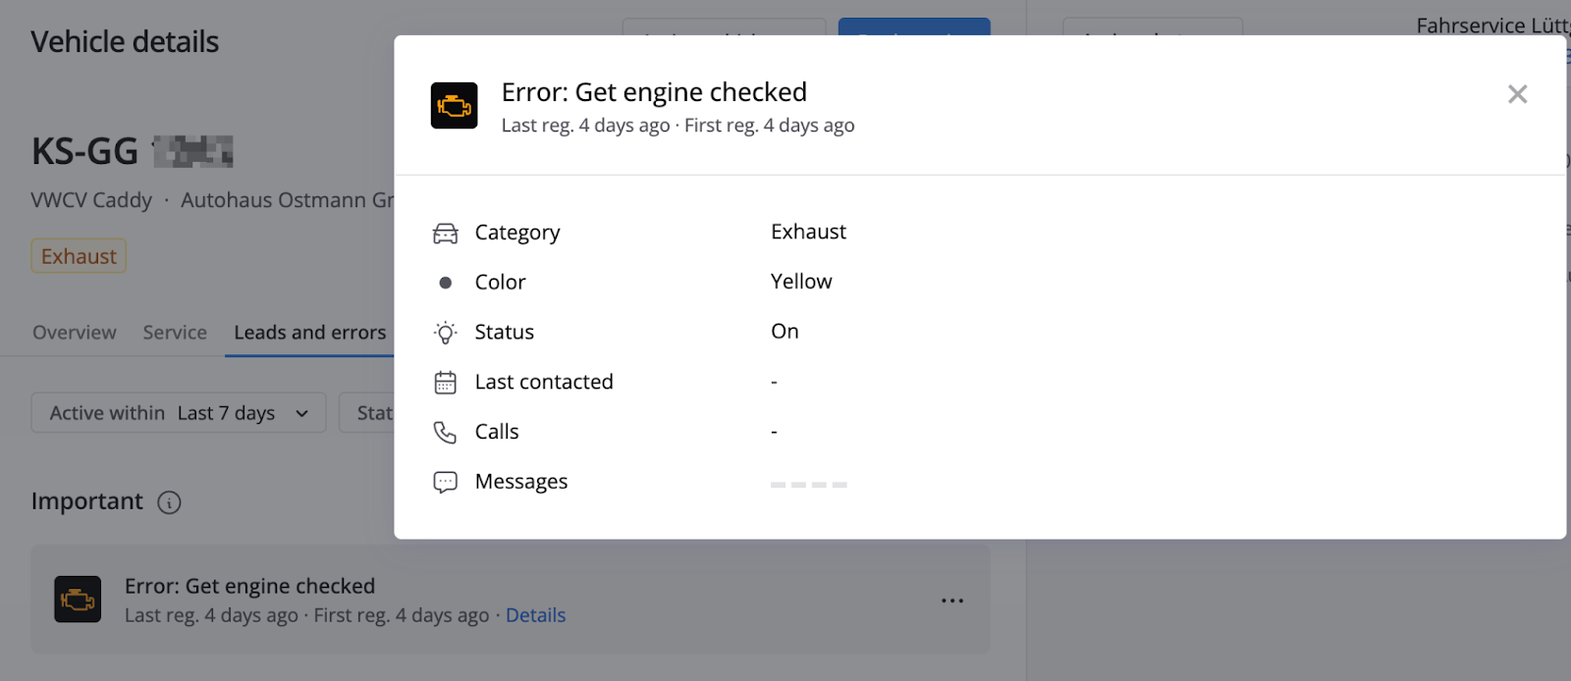Click the Important info circle icon
The height and width of the screenshot is (681, 1571).
170,502
